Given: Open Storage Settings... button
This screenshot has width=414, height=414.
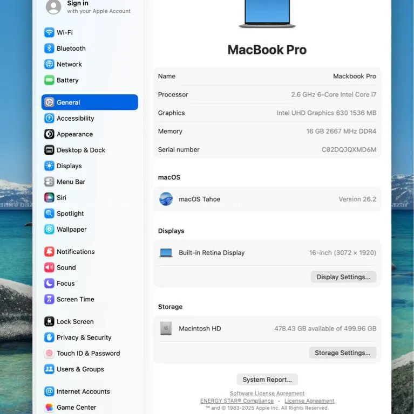Looking at the screenshot, I should pyautogui.click(x=343, y=353).
